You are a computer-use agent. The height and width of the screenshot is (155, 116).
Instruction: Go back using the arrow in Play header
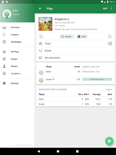pos(40,8)
